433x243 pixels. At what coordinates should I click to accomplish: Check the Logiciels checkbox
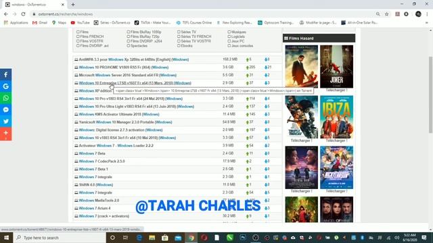(229, 36)
